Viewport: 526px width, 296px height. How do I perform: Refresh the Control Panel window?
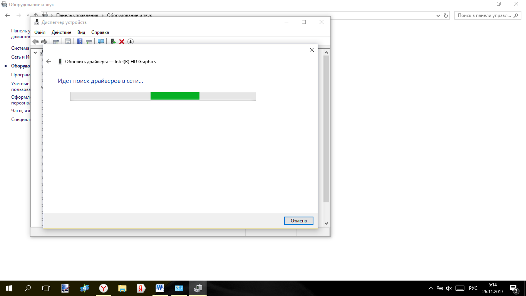coord(446,16)
